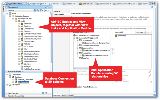Open the editor tab list dropdown

pos(155,3)
